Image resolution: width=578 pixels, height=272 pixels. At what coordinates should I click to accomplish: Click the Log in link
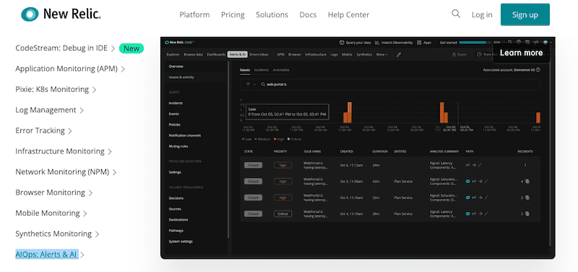point(482,14)
